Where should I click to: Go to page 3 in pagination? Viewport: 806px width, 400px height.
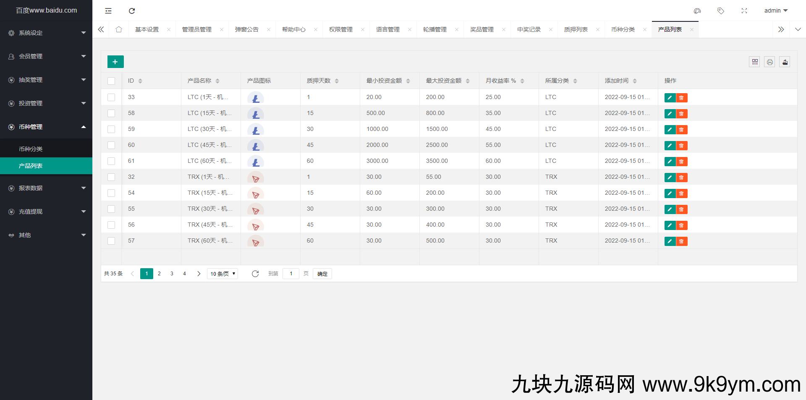click(172, 273)
